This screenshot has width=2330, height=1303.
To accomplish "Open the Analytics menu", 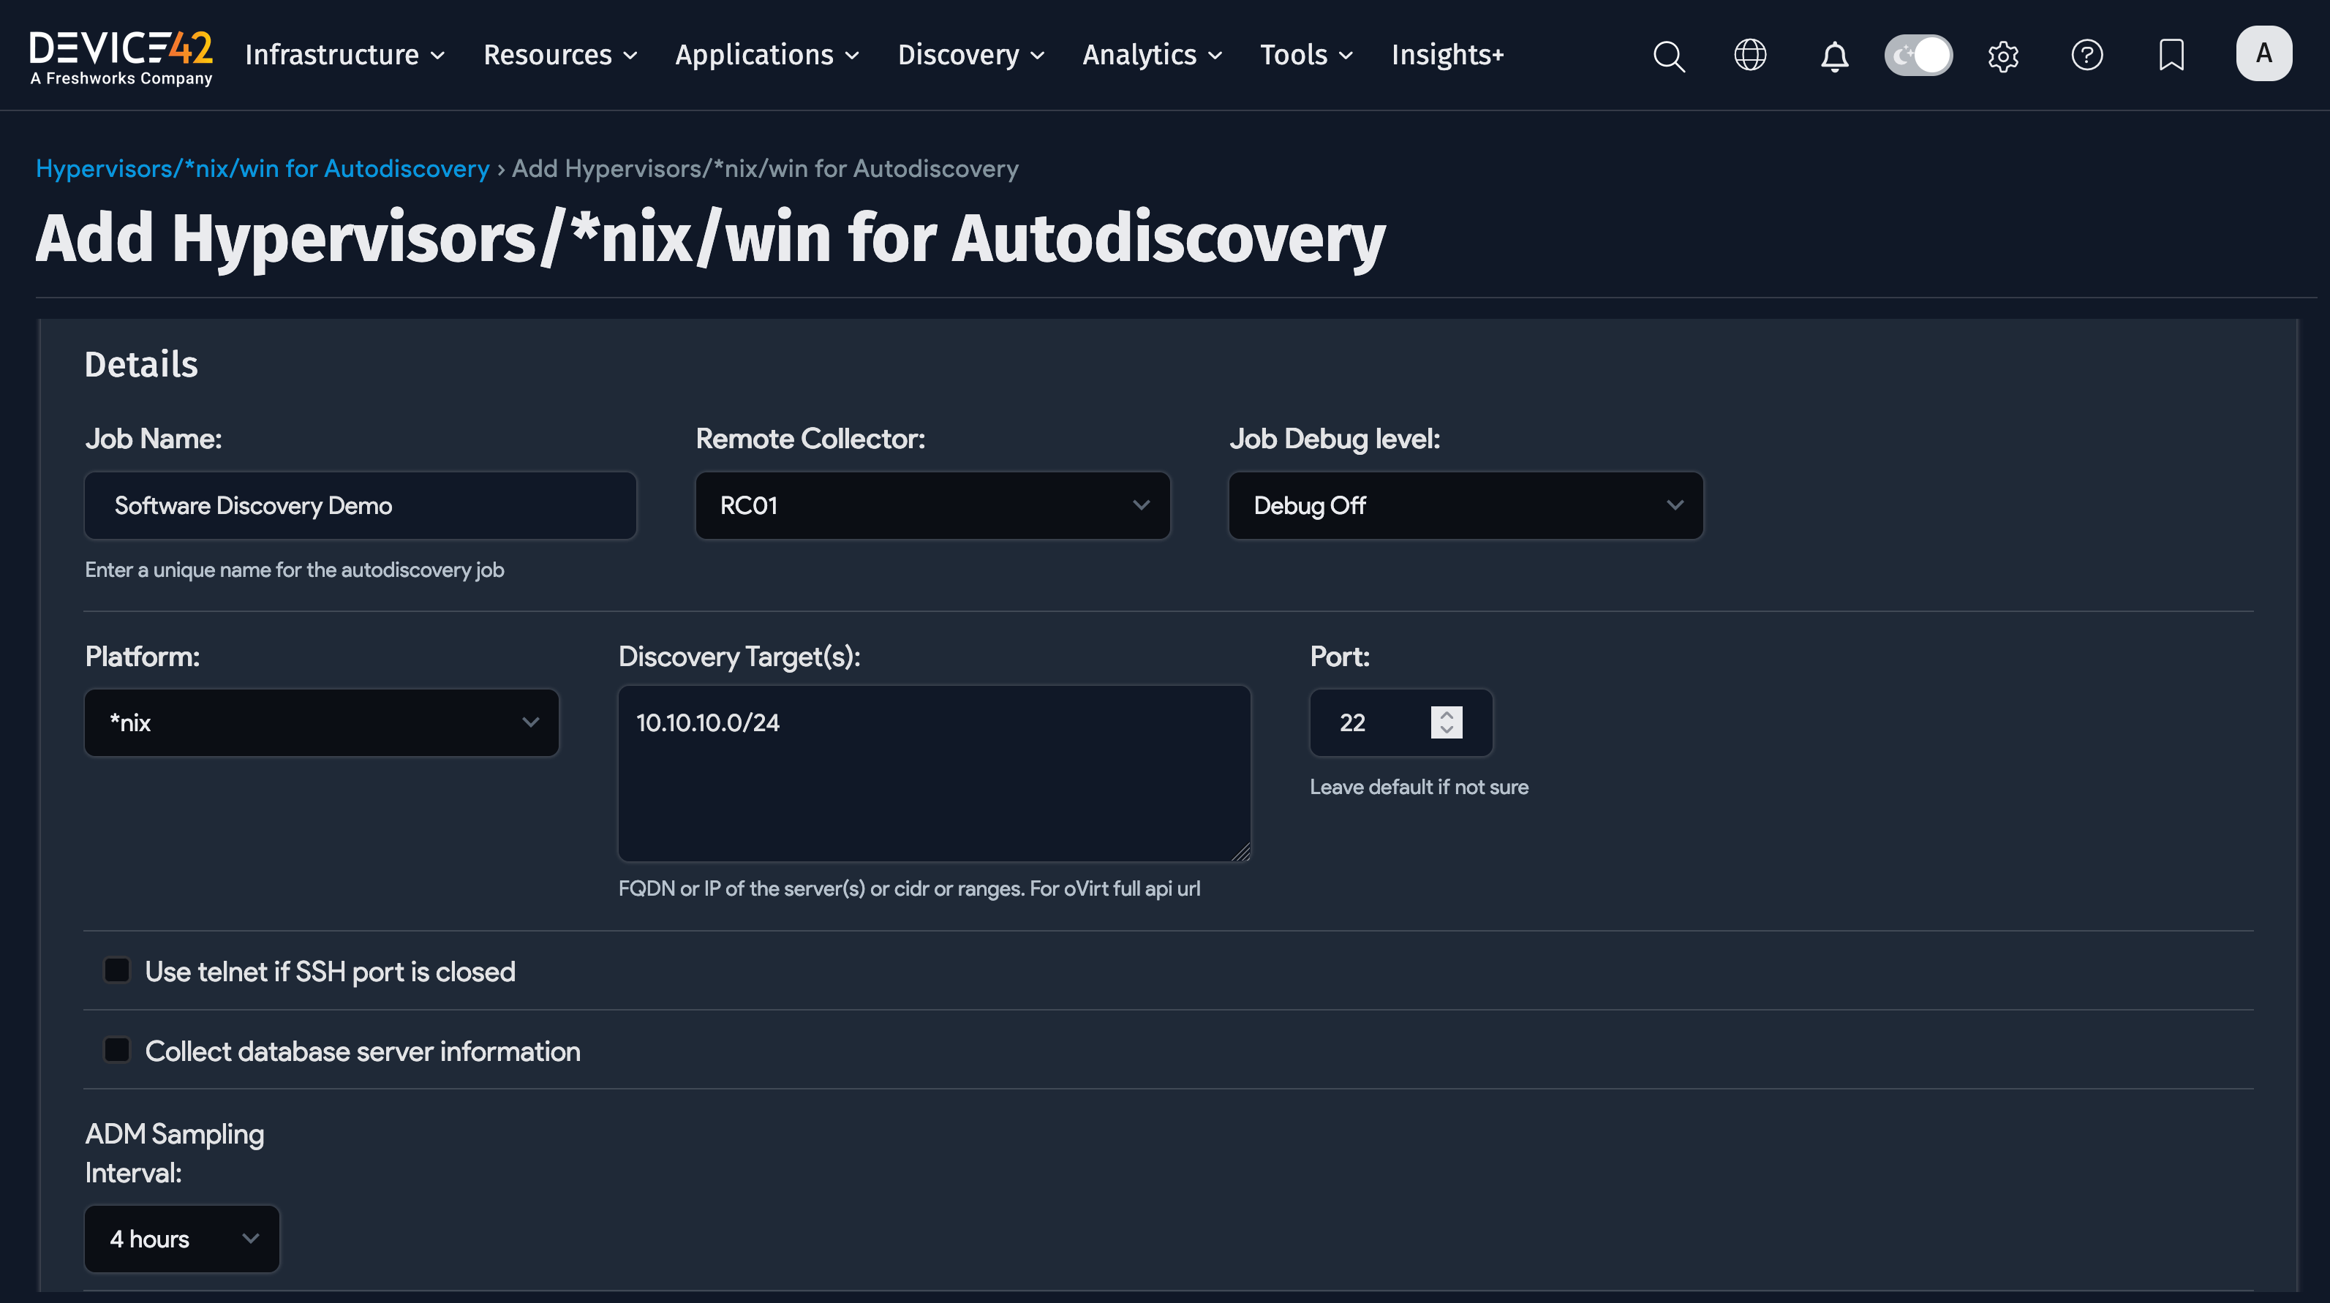I will point(1142,55).
